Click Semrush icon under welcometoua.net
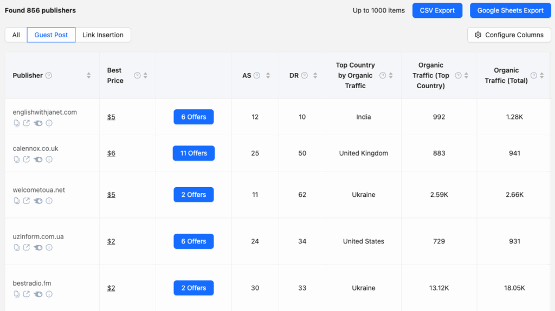This screenshot has width=555, height=311. 38,201
